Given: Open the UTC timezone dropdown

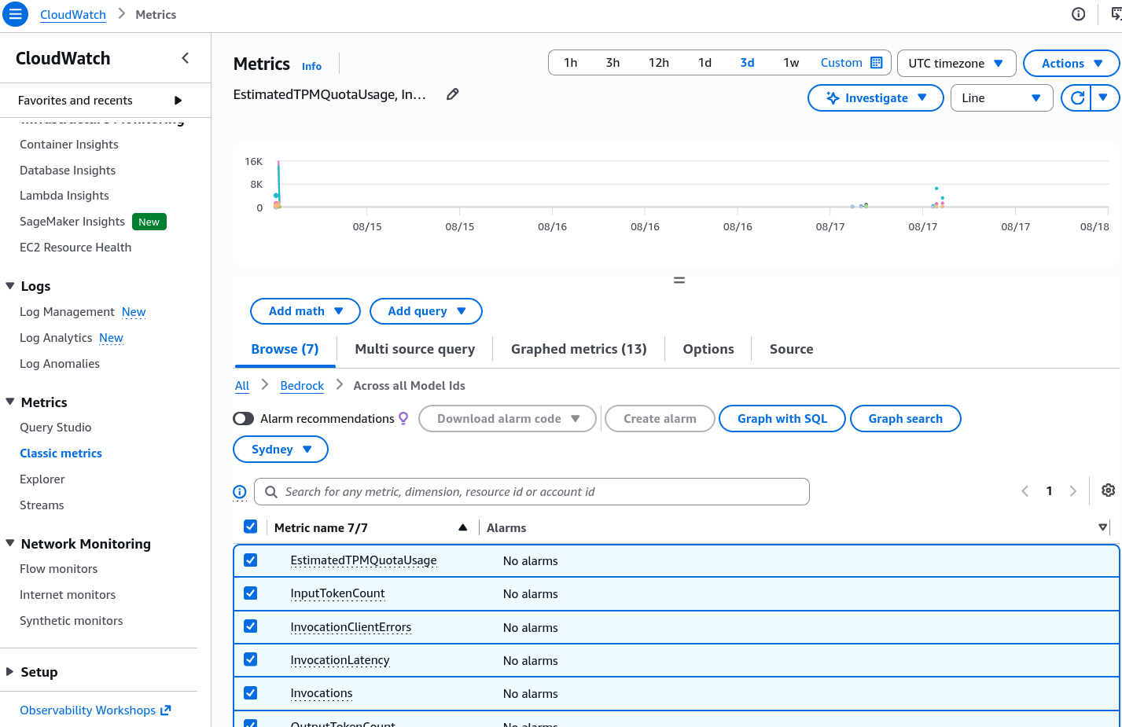Looking at the screenshot, I should [956, 64].
